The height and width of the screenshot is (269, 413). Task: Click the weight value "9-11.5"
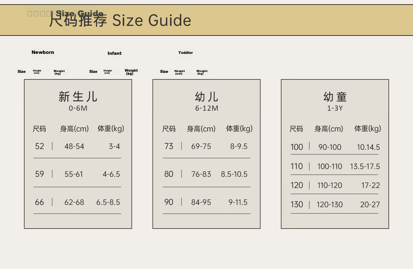238,202
